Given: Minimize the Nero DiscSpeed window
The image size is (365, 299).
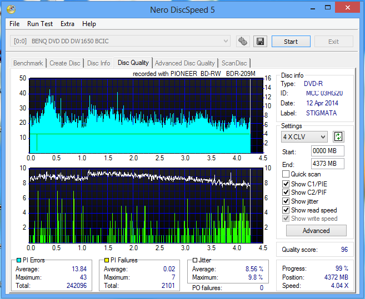Looking at the screenshot, I should 313,8.
